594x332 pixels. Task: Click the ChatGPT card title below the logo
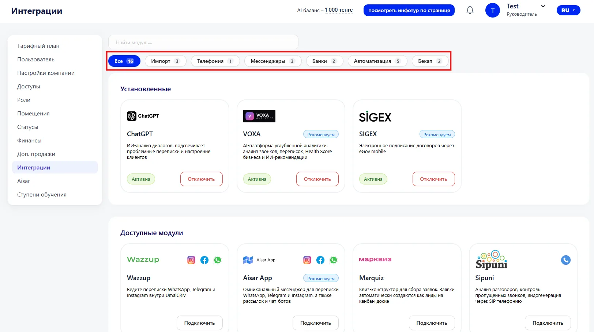140,134
